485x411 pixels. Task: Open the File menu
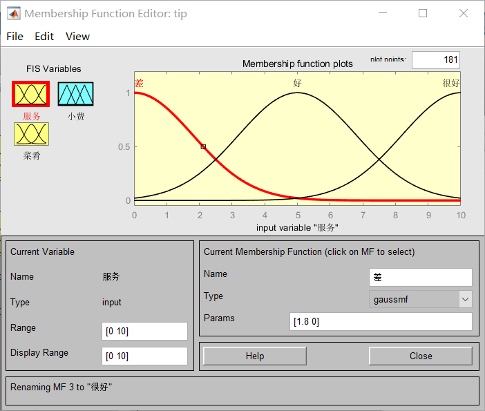point(15,37)
